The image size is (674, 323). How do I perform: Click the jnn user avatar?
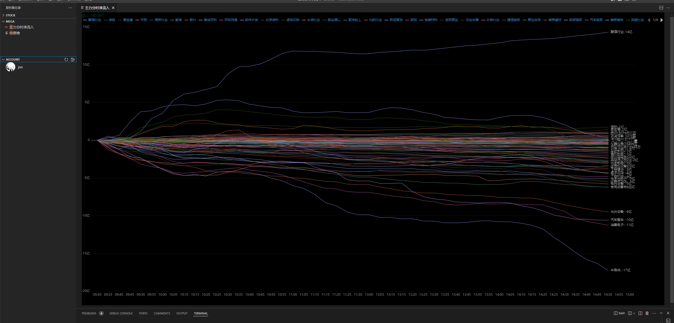[10, 67]
